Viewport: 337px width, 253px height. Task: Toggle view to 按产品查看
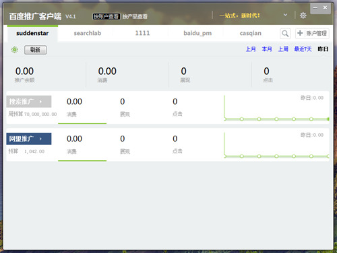(135, 16)
